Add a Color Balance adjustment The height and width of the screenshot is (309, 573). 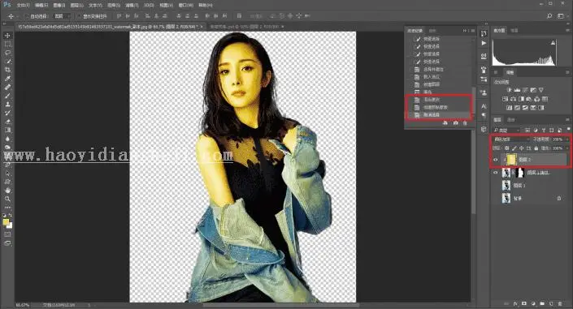point(514,99)
